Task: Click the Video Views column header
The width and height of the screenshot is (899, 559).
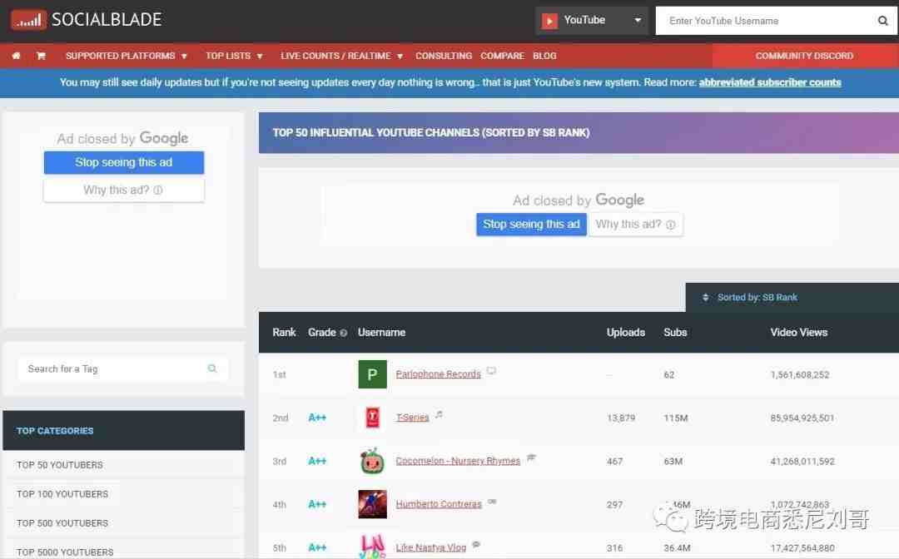Action: coord(798,332)
